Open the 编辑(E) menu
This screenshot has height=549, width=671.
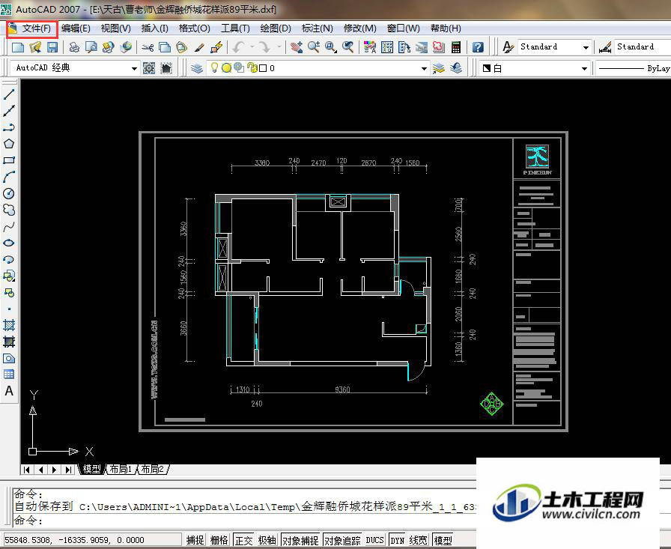point(76,28)
